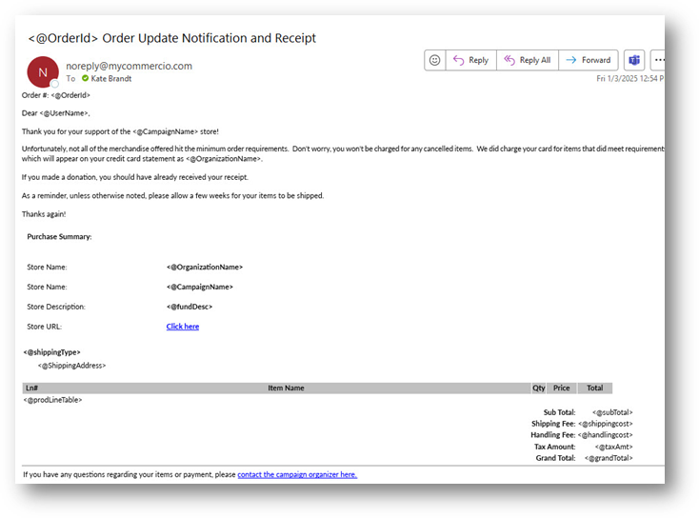Click the Item Name column header
The width and height of the screenshot is (699, 518).
click(286, 388)
